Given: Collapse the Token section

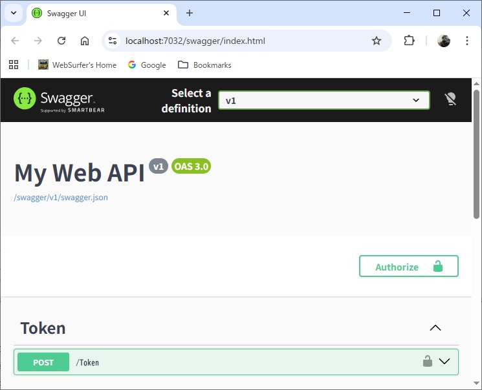Looking at the screenshot, I should coord(435,328).
